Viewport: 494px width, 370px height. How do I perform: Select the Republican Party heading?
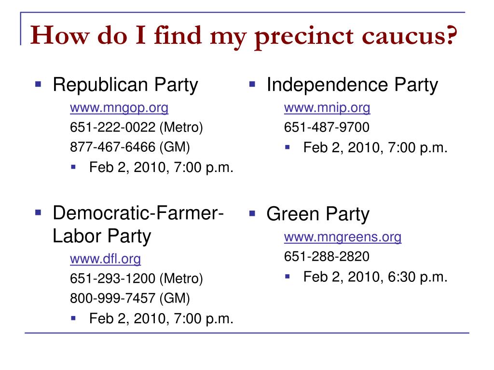(125, 85)
